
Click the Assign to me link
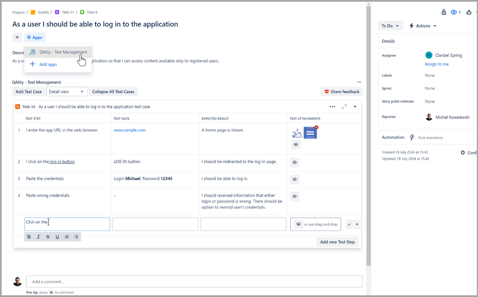click(x=436, y=64)
